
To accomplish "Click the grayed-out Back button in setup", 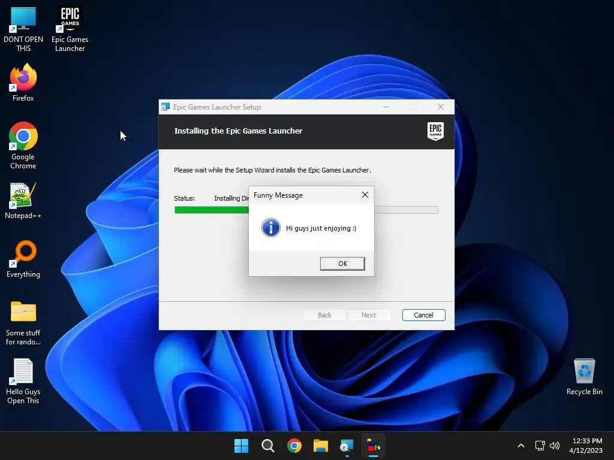I will tap(324, 315).
